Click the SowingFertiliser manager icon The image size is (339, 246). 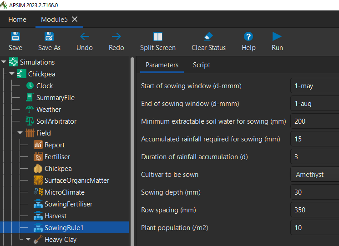(38, 204)
